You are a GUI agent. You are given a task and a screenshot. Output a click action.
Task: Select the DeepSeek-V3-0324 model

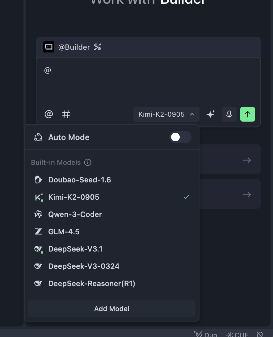[84, 266]
